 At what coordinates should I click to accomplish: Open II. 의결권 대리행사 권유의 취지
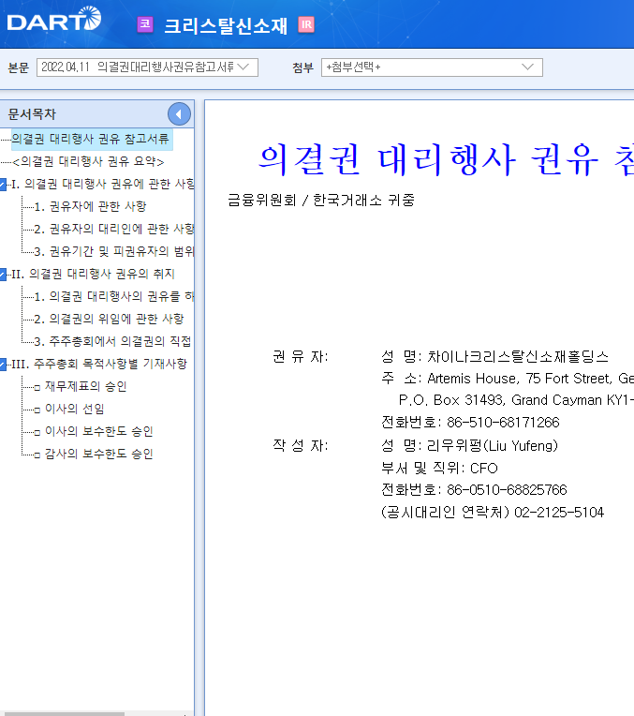click(93, 274)
